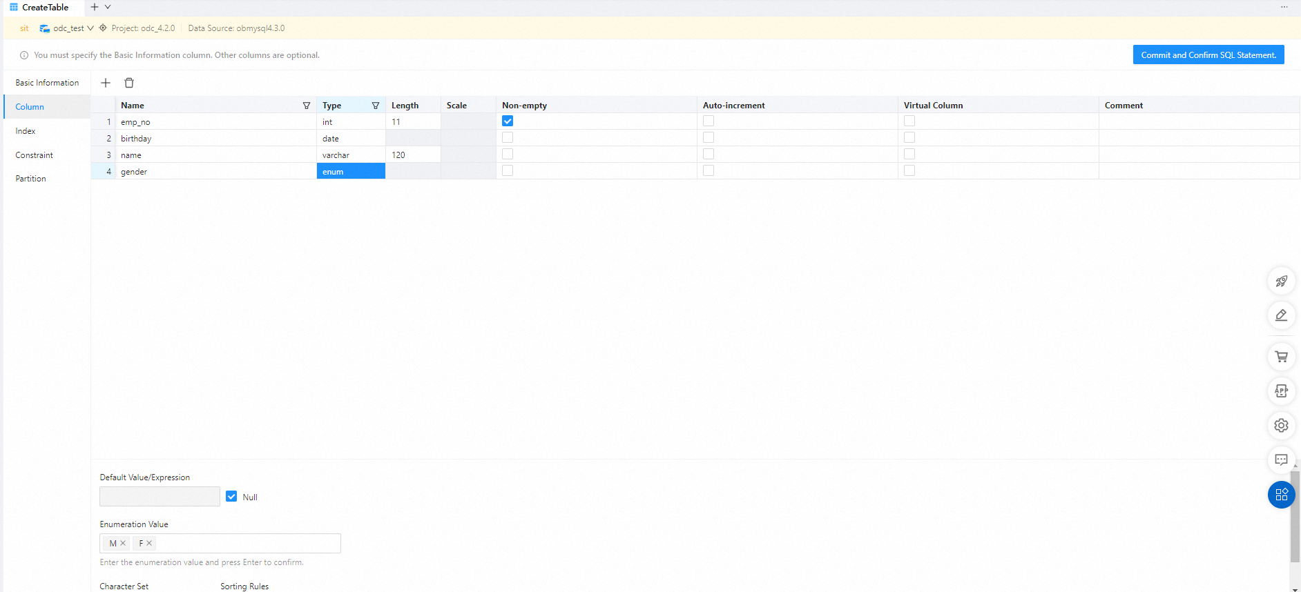Select the birthday name cell
Screen dimensions: 1301x592
click(215, 138)
